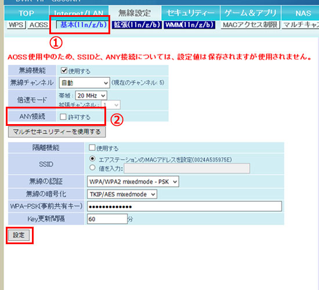Open the WMM(11n/g/b) sub-menu
Viewport: 319px width, 290px height.
tap(190, 25)
